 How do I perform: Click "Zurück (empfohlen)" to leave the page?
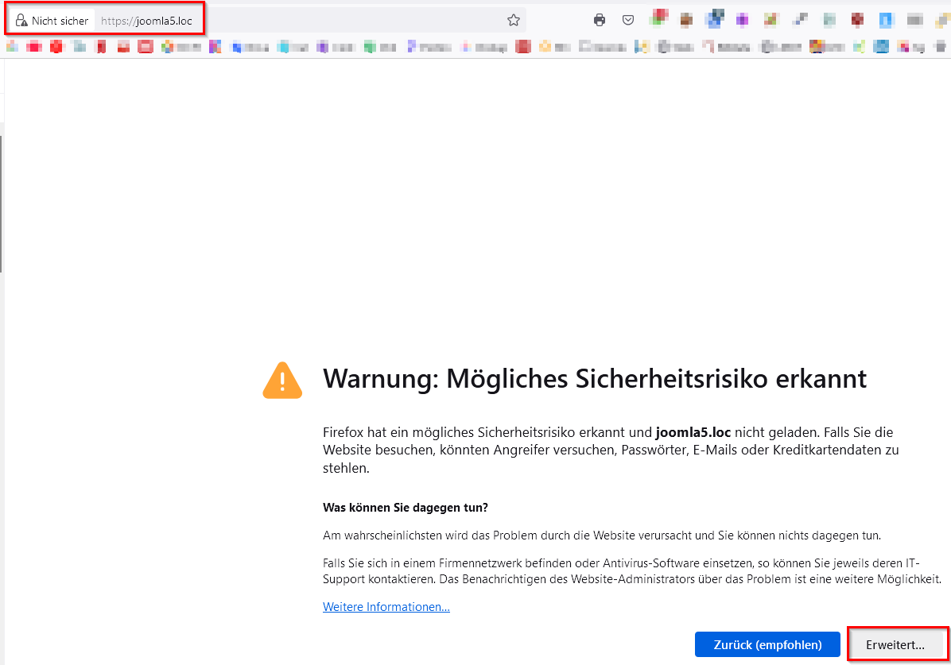[767, 644]
